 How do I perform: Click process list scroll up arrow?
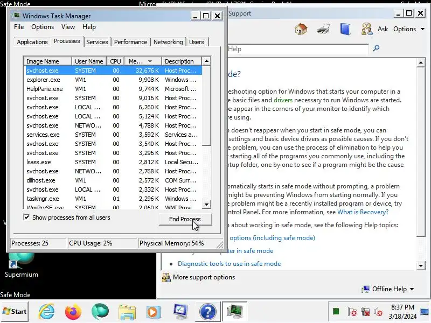pos(206,61)
